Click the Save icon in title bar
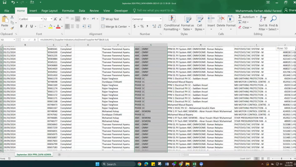 (4, 2)
